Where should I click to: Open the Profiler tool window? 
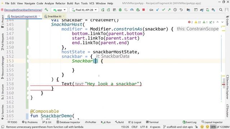pyautogui.click(x=91, y=122)
